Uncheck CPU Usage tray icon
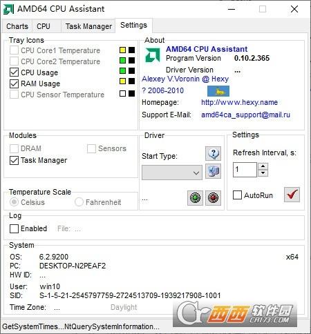311x334 pixels. point(14,72)
